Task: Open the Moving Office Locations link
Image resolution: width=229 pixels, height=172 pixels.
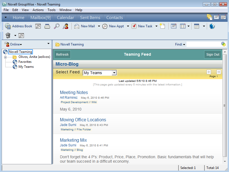Action: (x=83, y=120)
